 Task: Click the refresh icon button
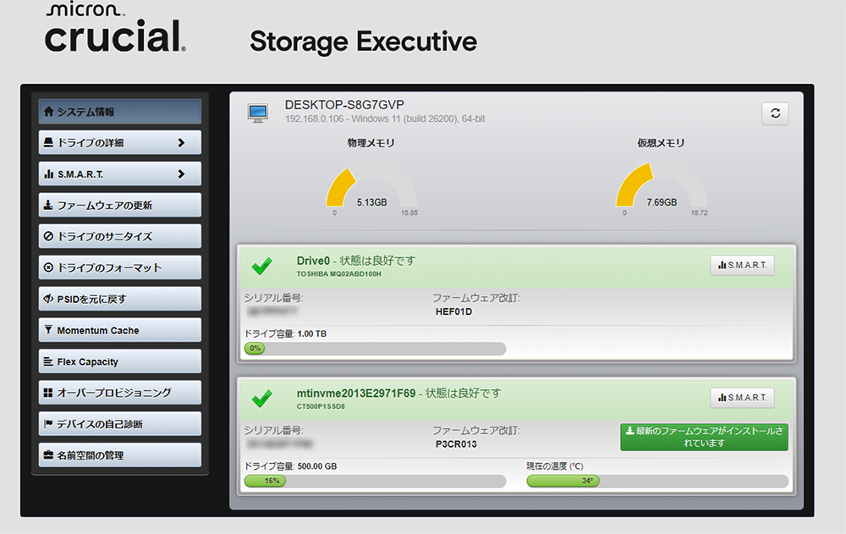click(x=775, y=113)
